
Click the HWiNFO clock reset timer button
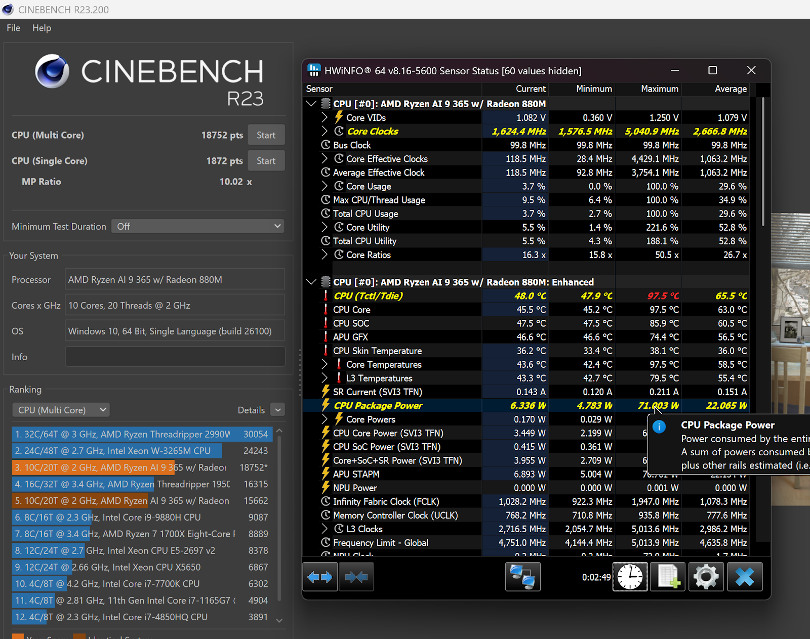tap(630, 577)
